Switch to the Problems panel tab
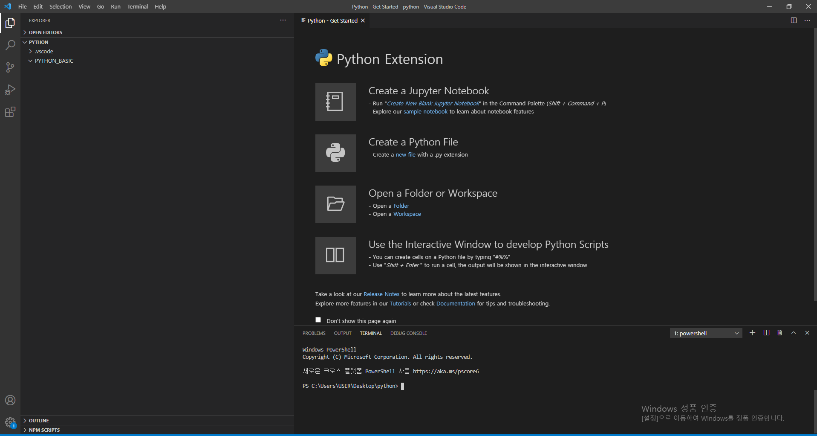Image resolution: width=817 pixels, height=436 pixels. (314, 333)
